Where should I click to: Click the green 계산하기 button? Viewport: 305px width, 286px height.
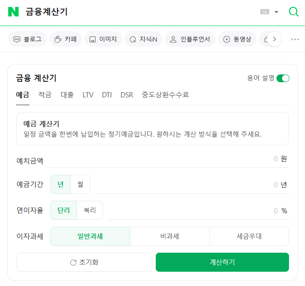(222, 262)
